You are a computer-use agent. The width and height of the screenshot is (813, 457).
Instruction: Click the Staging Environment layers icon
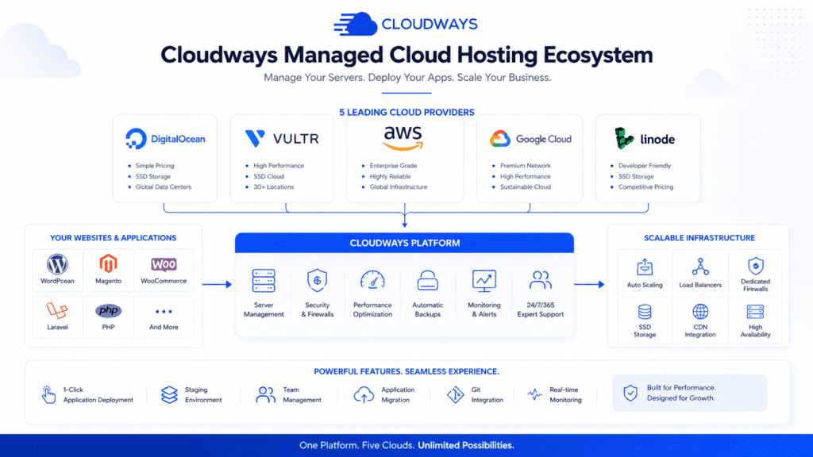click(x=169, y=394)
